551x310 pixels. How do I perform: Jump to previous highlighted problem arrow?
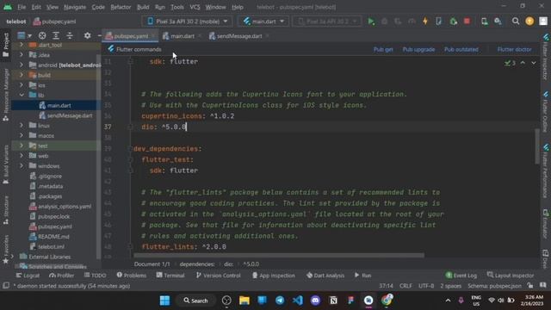pos(523,63)
